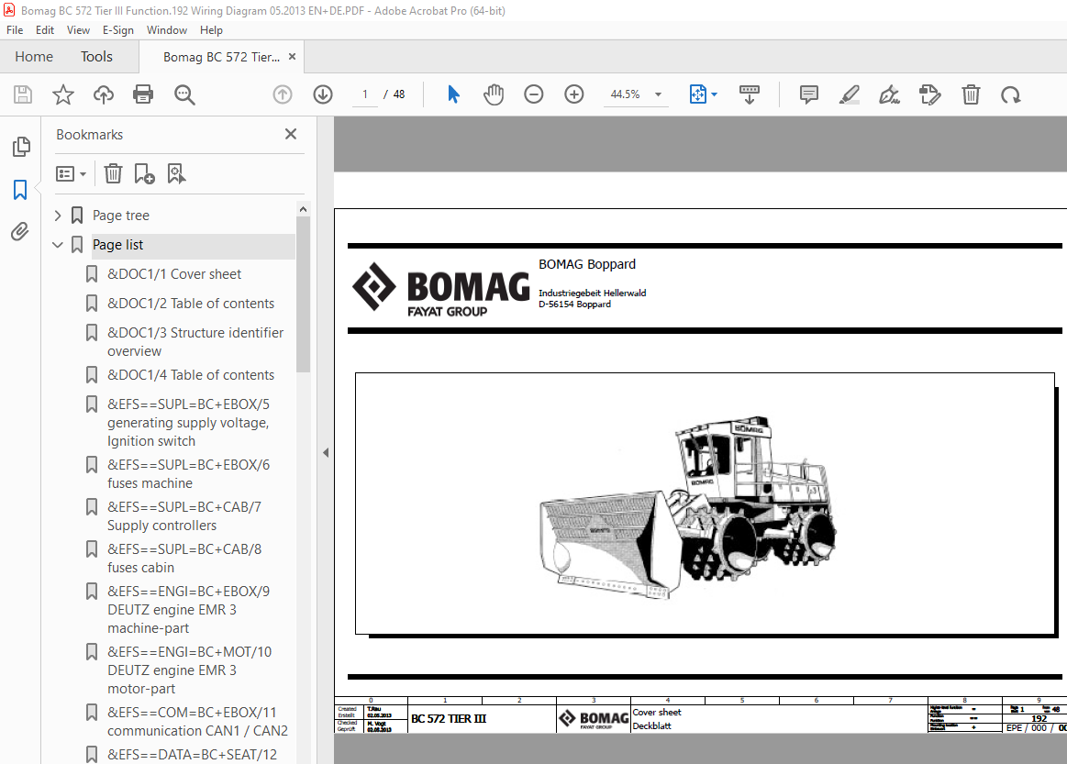Click the Save file icon
The height and width of the screenshot is (764, 1067).
22,94
